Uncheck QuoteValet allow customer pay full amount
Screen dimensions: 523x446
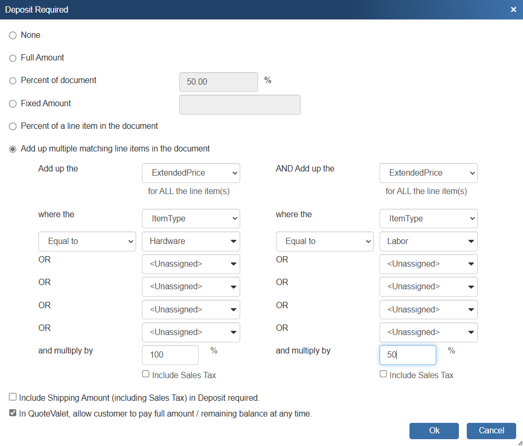point(13,413)
